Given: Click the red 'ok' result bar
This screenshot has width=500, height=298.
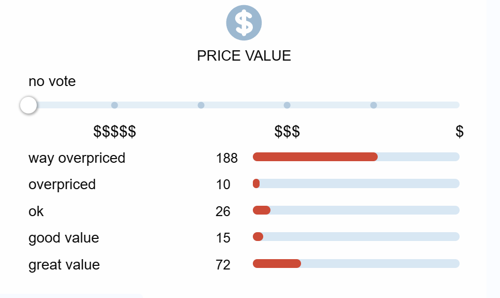Looking at the screenshot, I should point(262,210).
